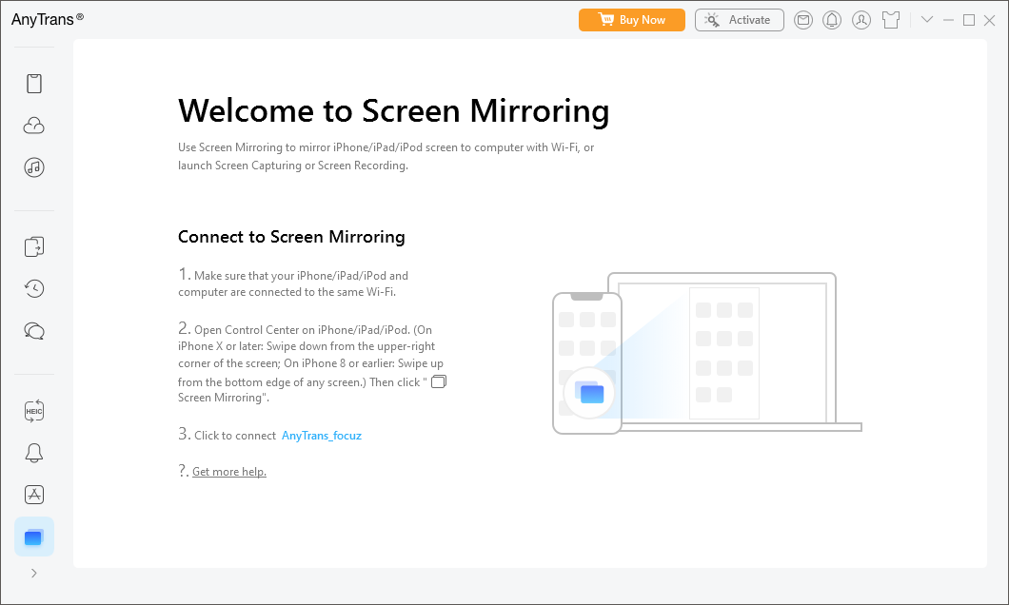Image resolution: width=1009 pixels, height=605 pixels.
Task: Open Social Messages Manager chat icon
Action: [34, 331]
